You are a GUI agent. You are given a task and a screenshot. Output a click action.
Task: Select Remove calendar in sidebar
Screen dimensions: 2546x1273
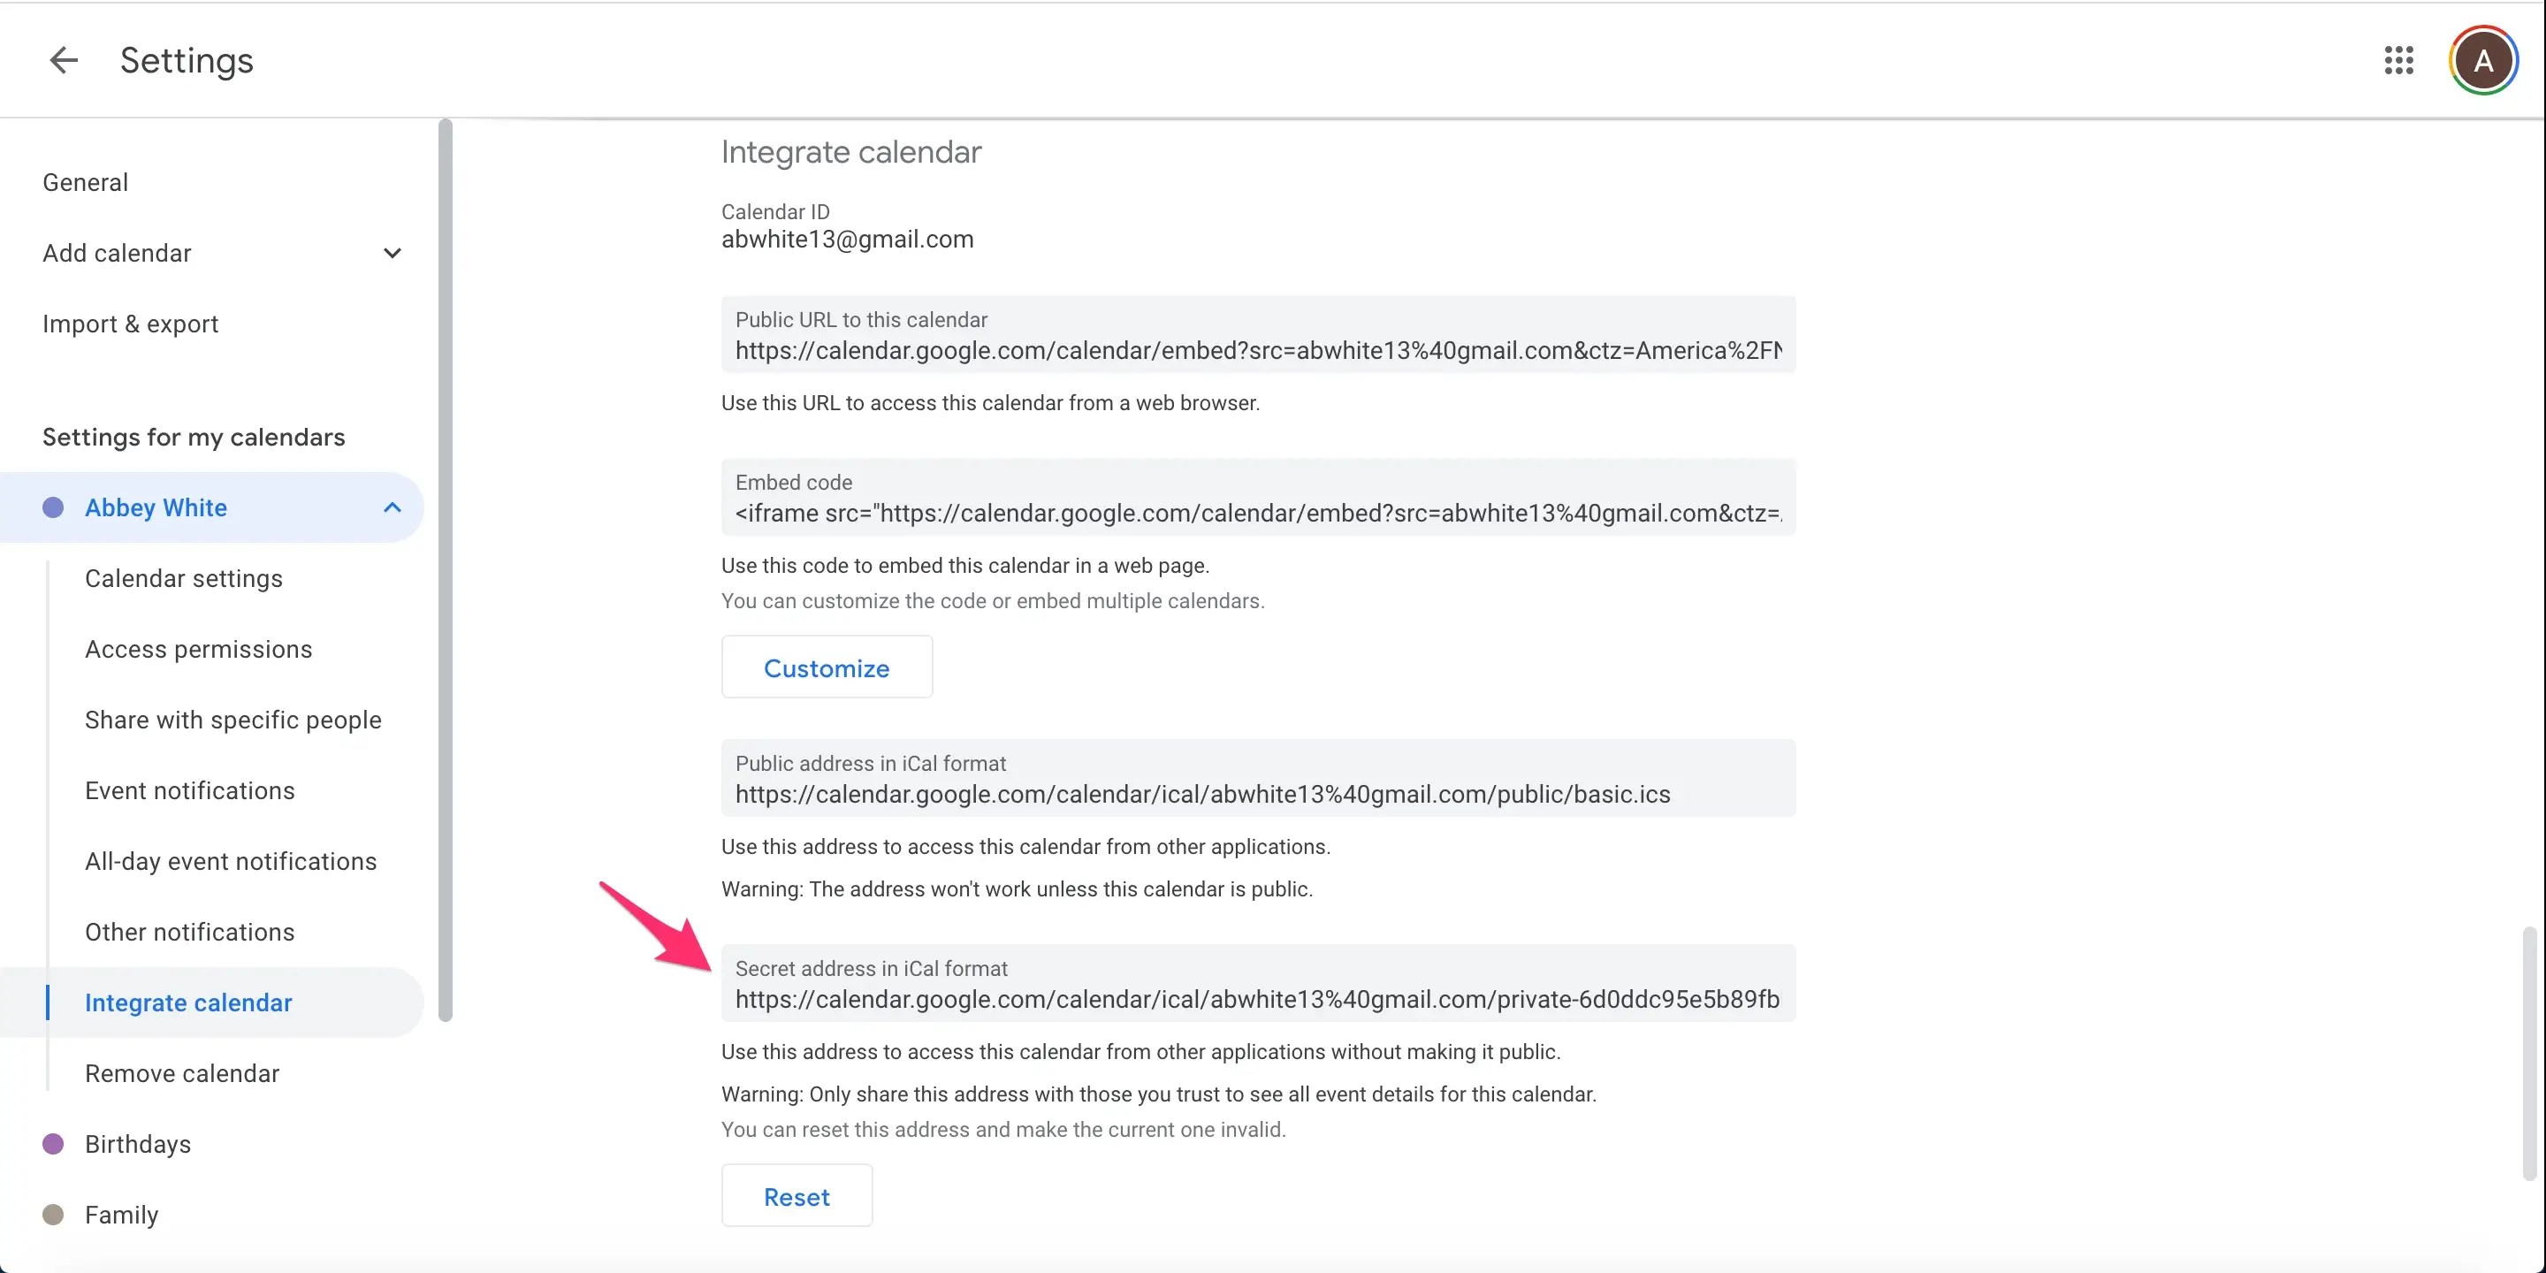click(182, 1072)
